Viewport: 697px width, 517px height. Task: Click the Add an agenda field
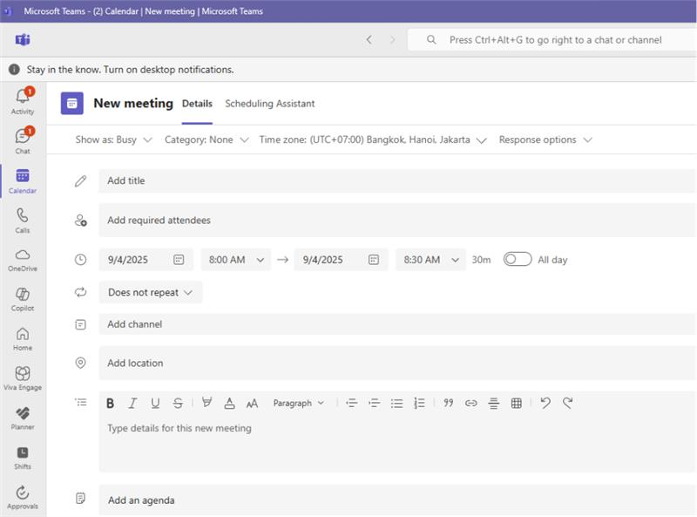(x=397, y=500)
